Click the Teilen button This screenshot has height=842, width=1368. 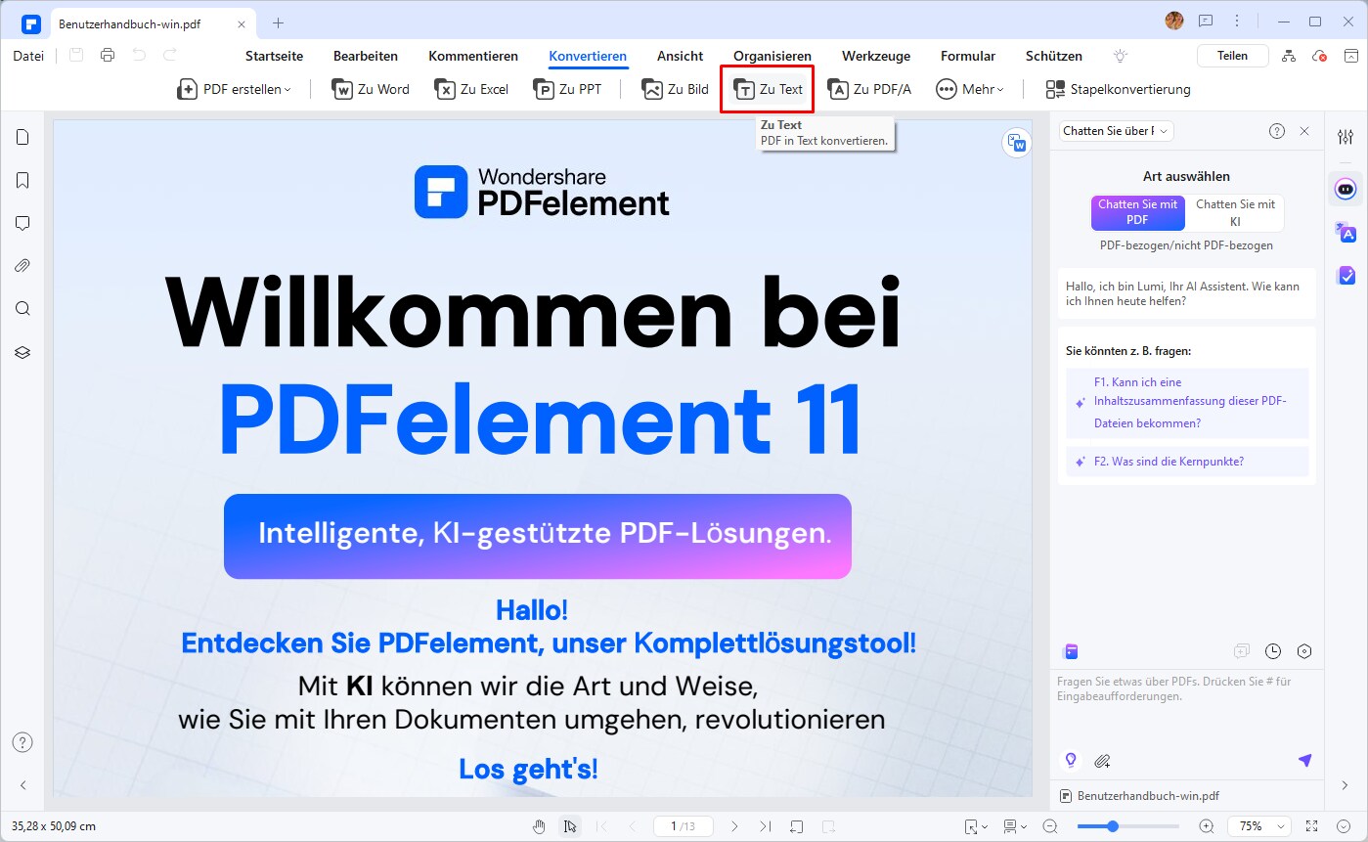coord(1232,56)
